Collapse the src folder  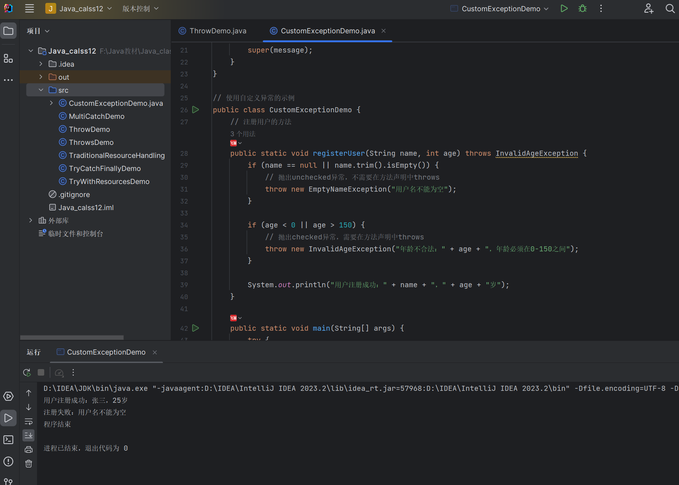(41, 90)
